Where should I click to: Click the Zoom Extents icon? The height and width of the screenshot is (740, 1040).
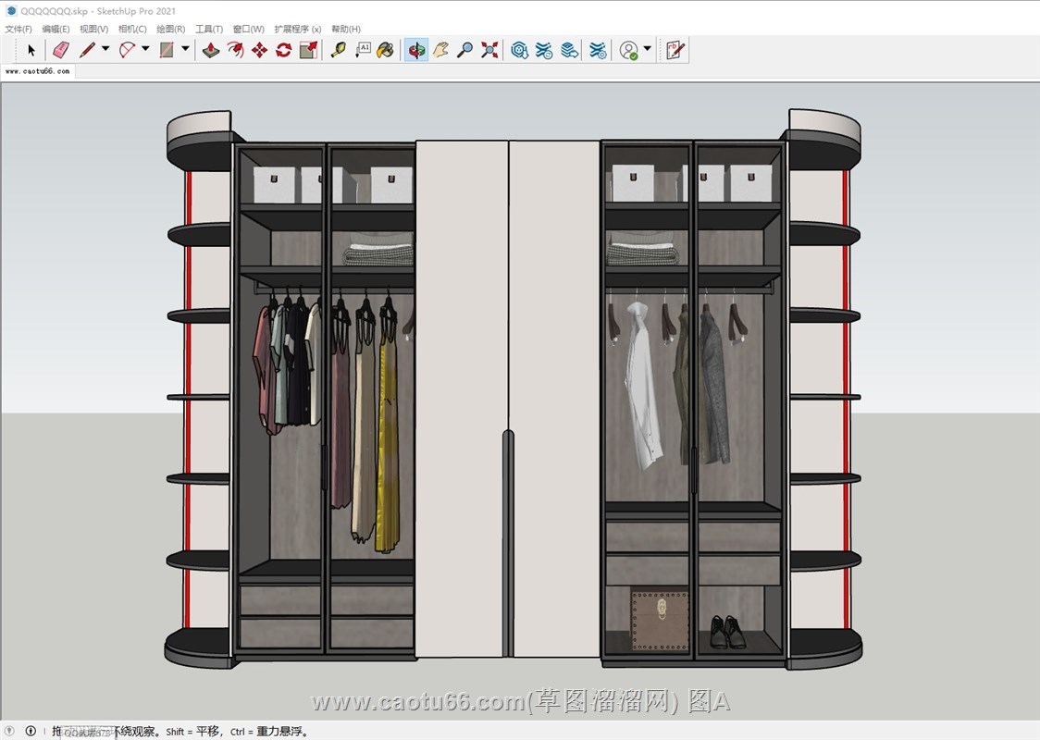click(x=489, y=50)
